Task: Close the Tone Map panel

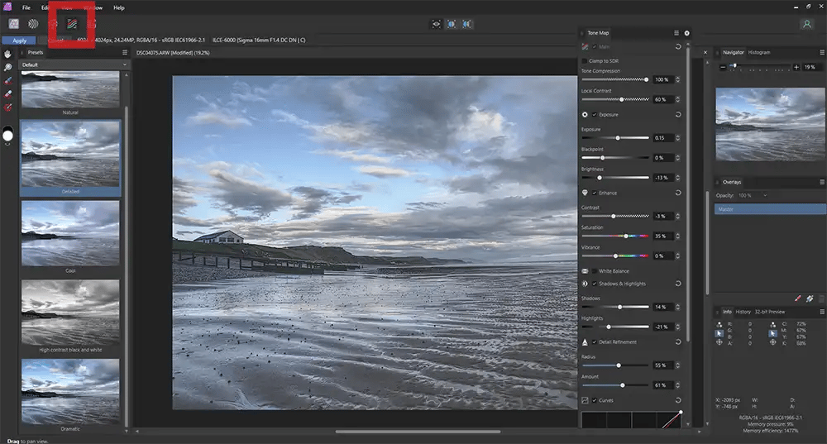Action: pyautogui.click(x=686, y=33)
